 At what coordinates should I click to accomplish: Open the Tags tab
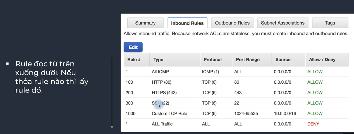[x=330, y=23]
